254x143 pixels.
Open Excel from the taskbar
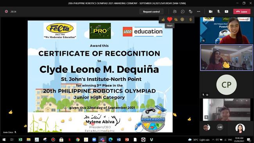coord(20,139)
